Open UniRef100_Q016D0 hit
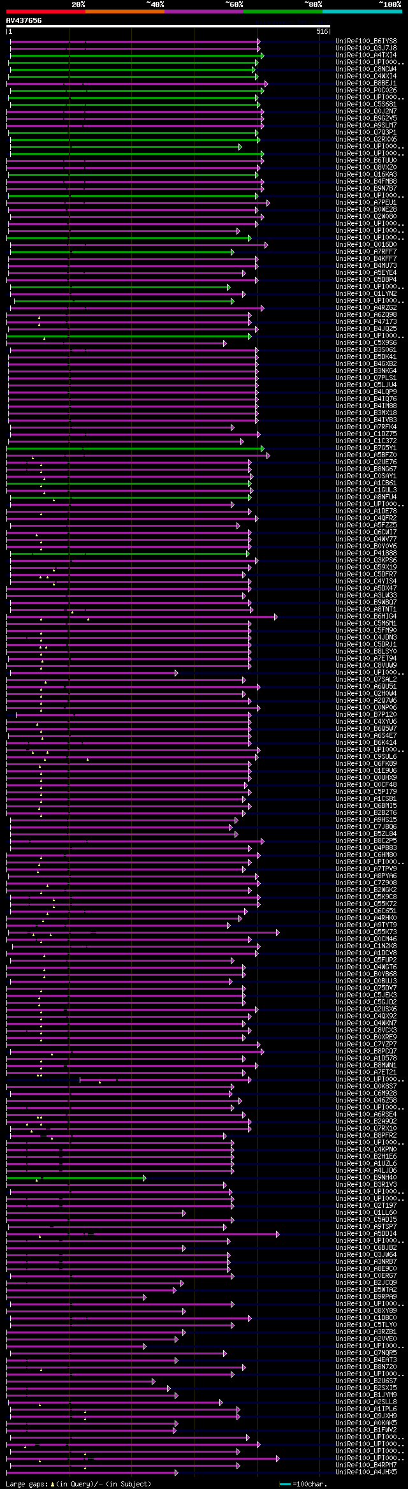The width and height of the screenshot is (408, 1489). [x=366, y=244]
